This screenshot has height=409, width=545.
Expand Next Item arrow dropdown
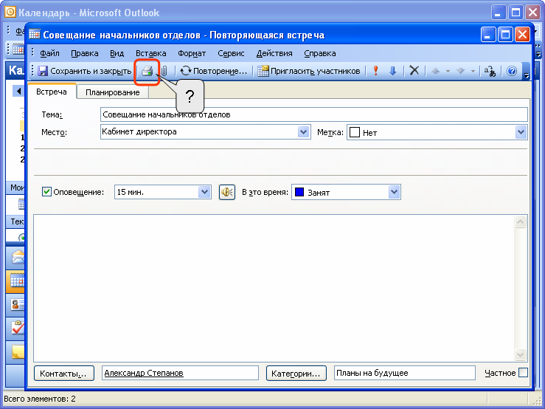[x=473, y=72]
